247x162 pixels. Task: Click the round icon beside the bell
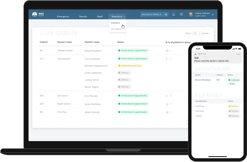tap(181, 14)
